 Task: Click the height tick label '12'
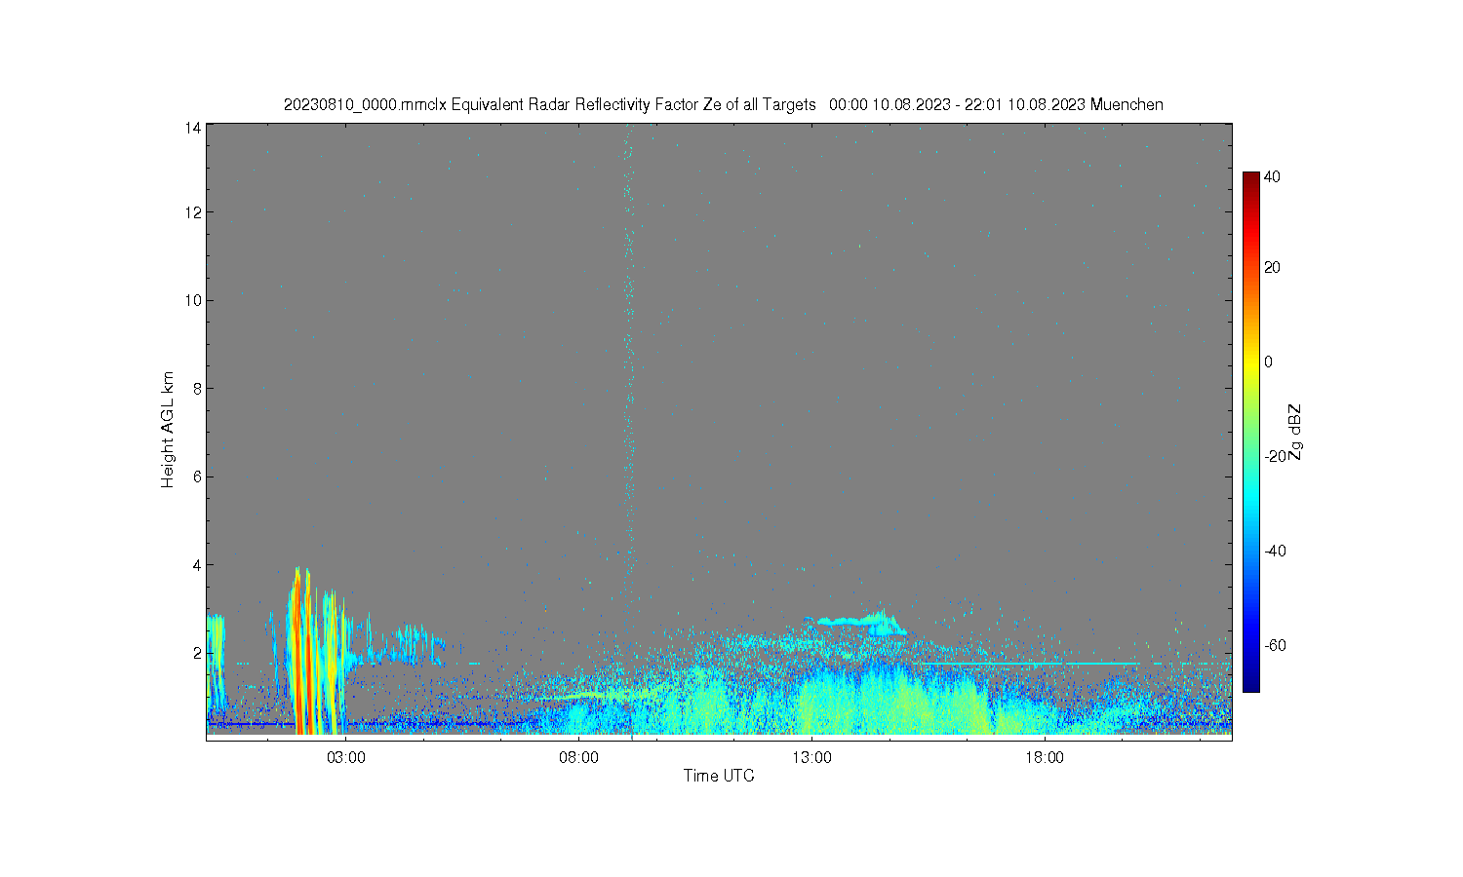[193, 212]
